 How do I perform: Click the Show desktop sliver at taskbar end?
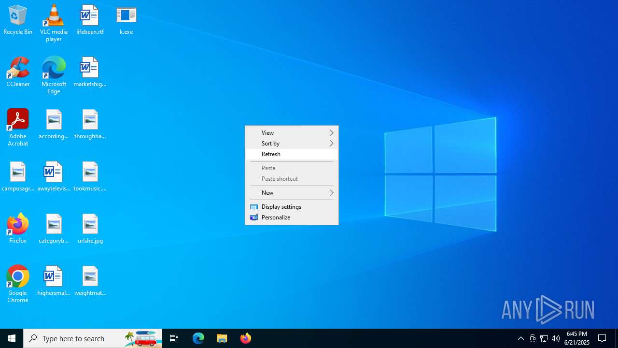tap(617, 338)
